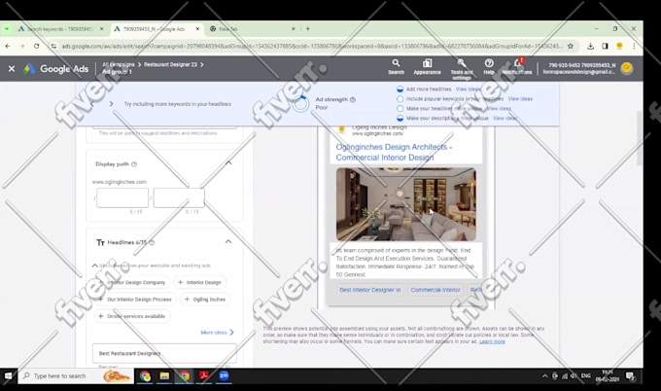Select Include popular keywords suggestion indicator
Viewport: 661px width, 391px height.
(400, 98)
